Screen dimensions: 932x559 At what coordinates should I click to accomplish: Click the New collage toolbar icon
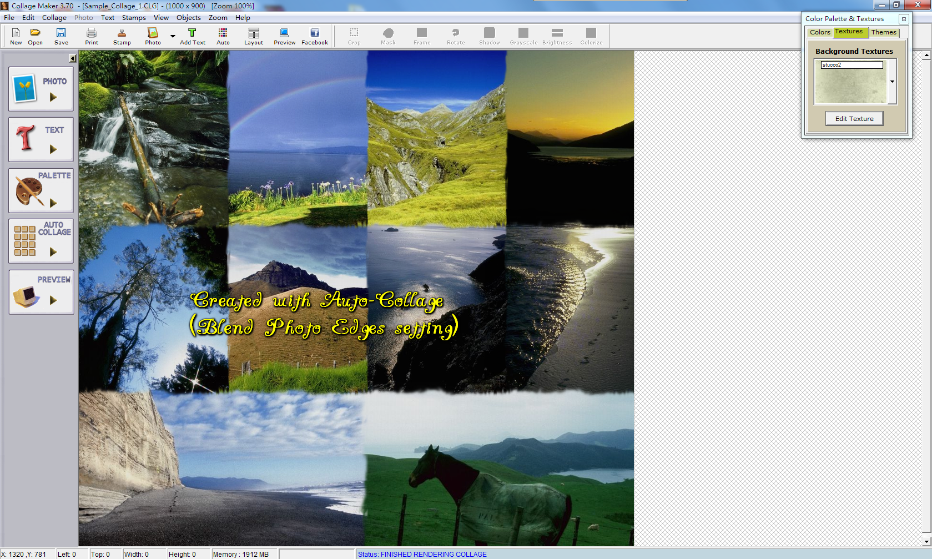click(x=16, y=36)
